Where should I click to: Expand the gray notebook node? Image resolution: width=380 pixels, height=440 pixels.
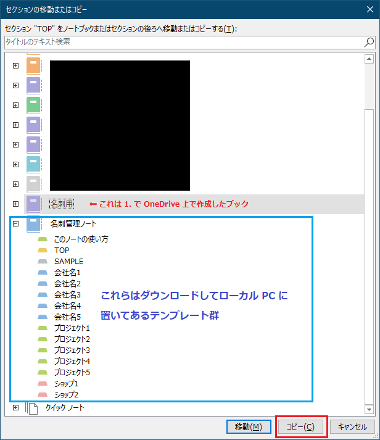(x=15, y=184)
